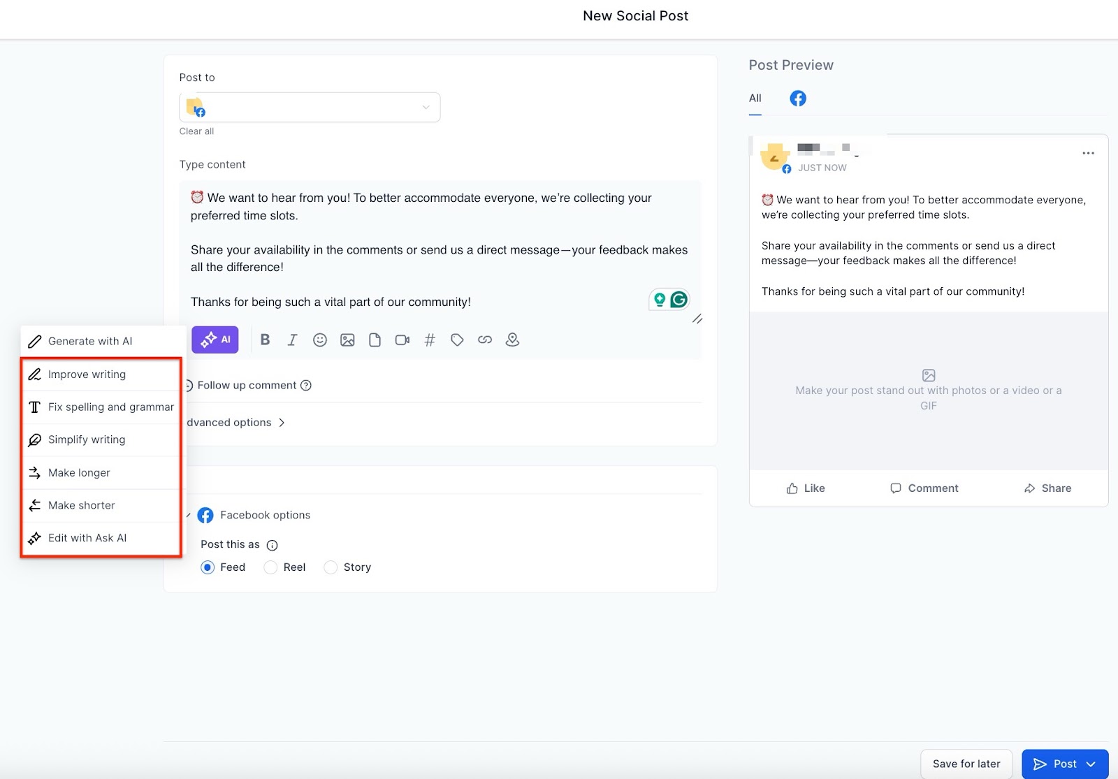
Task: Choose Improve writing from AI menu
Action: (x=87, y=374)
